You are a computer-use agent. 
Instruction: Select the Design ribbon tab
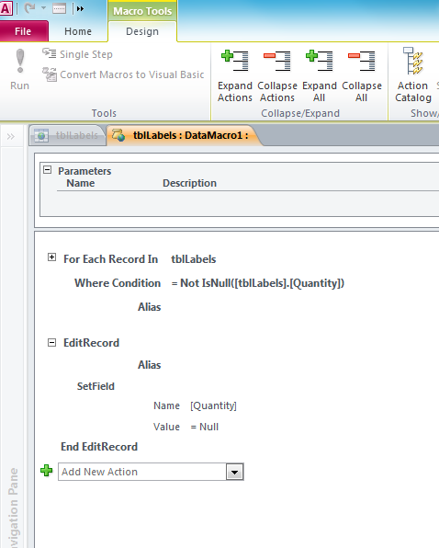[x=142, y=31]
